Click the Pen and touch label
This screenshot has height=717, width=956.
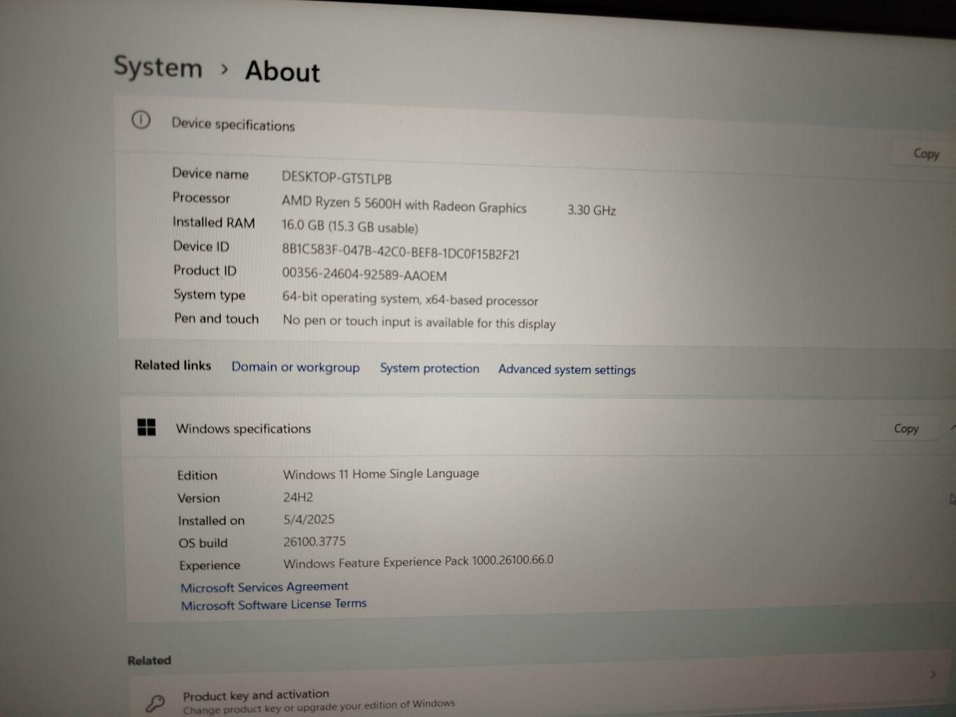click(x=216, y=318)
